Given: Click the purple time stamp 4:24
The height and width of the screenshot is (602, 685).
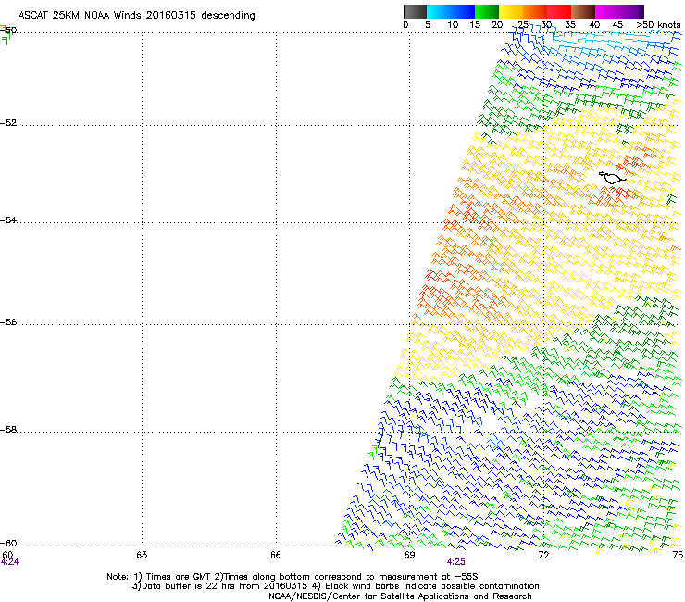Looking at the screenshot, I should tap(9, 562).
